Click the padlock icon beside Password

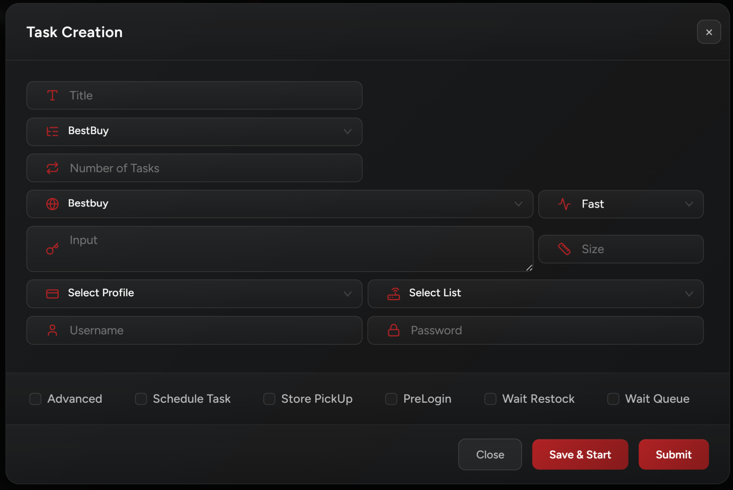coord(394,330)
